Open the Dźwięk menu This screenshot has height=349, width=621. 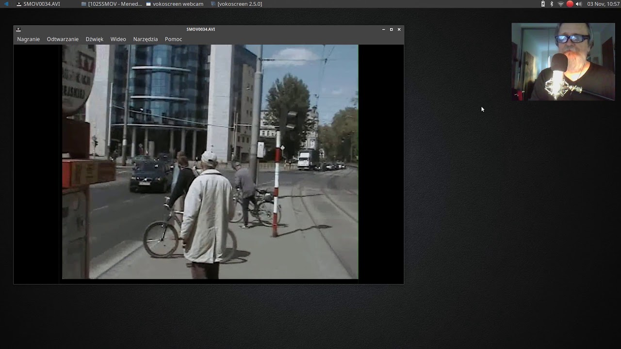click(94, 39)
